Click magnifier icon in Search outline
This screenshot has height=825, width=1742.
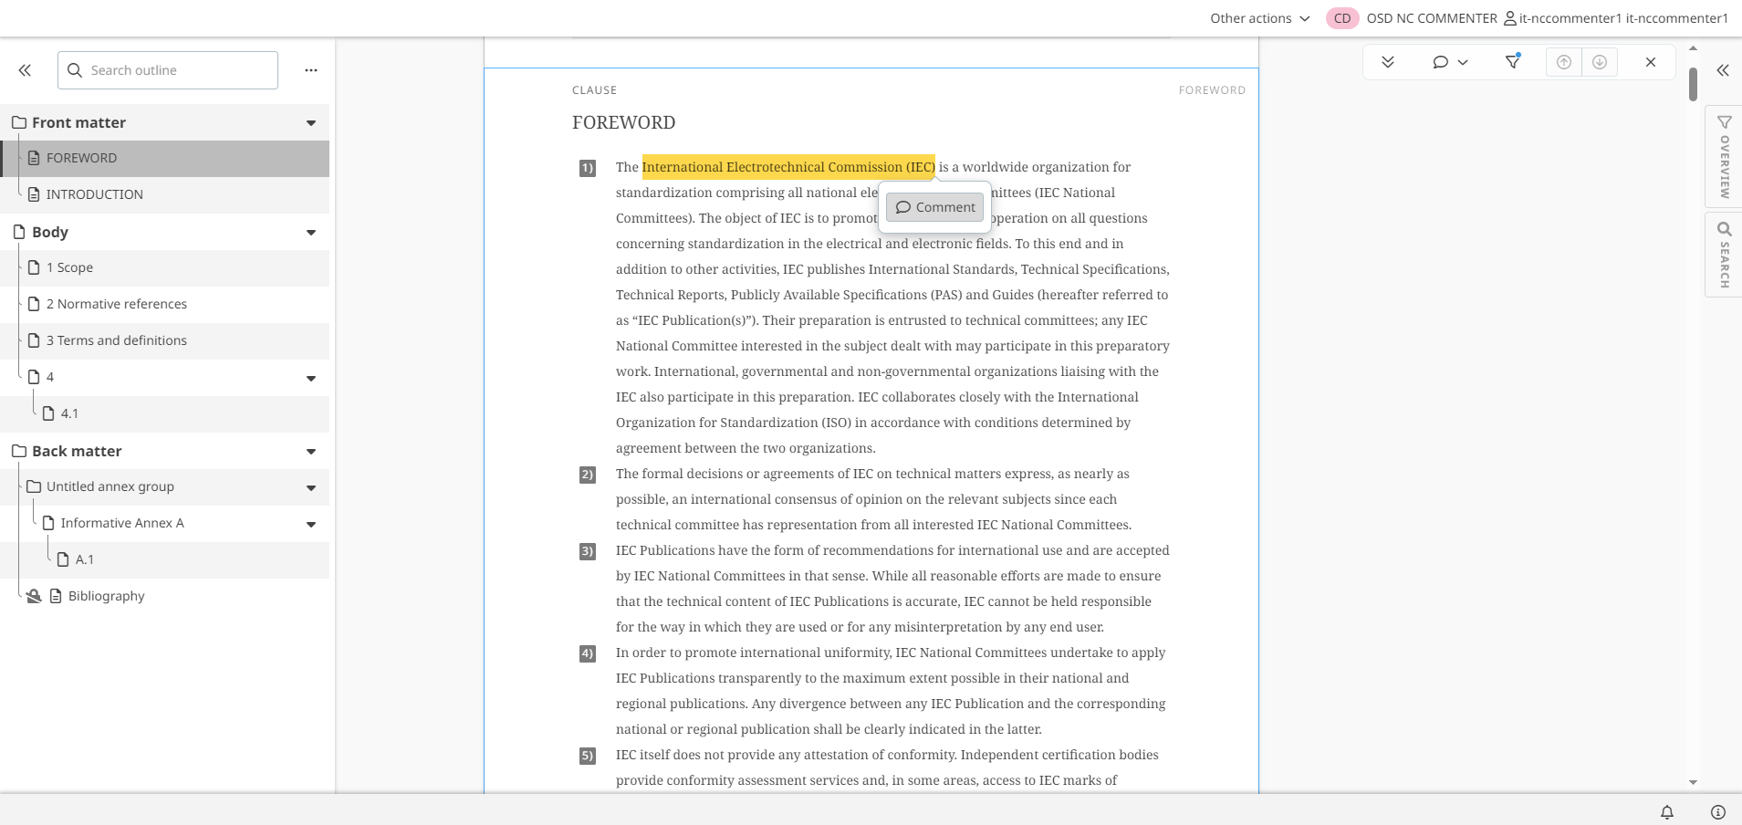(x=75, y=70)
